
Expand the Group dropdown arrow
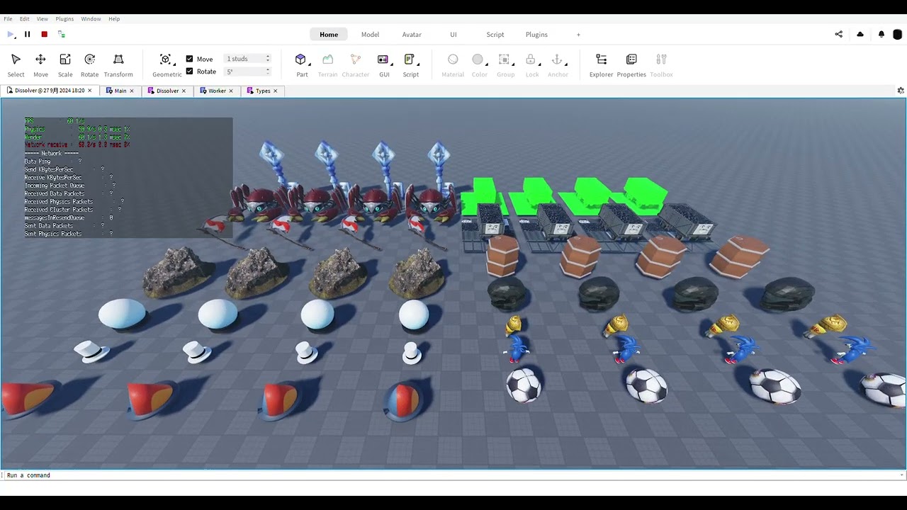click(x=513, y=65)
